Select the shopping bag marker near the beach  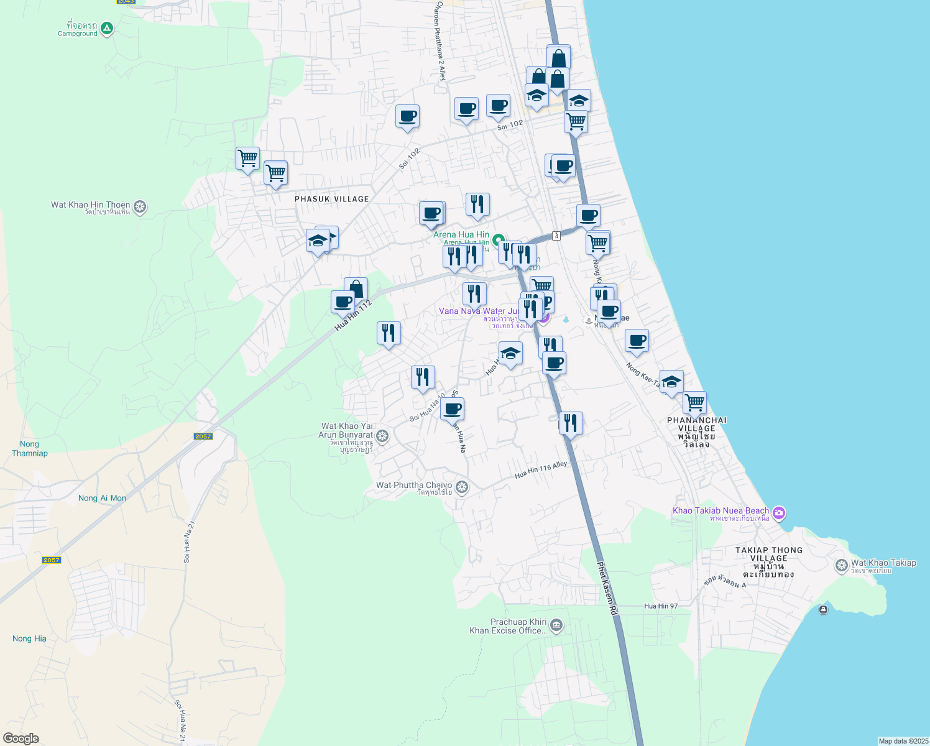pos(558,58)
